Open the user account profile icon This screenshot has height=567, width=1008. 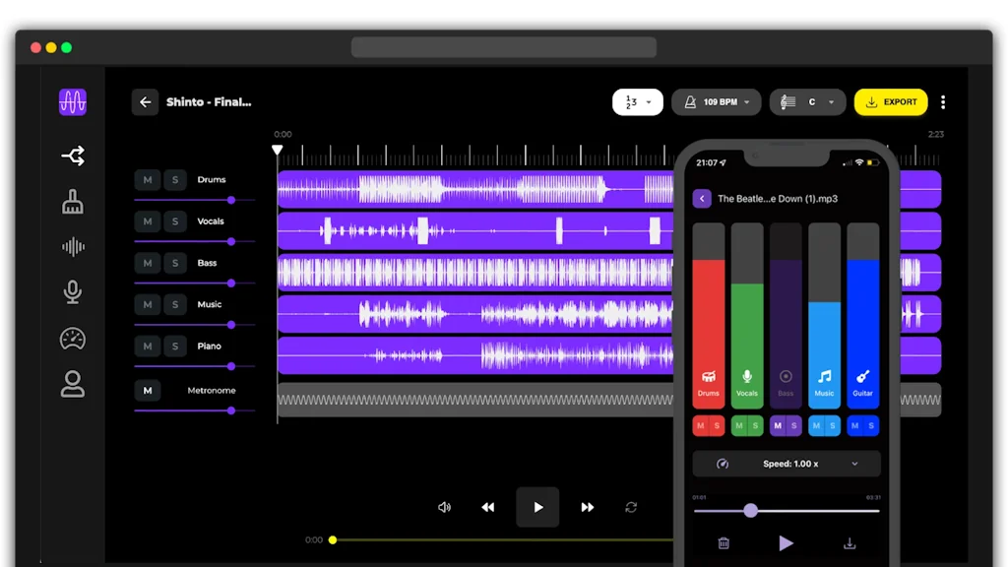(x=72, y=385)
